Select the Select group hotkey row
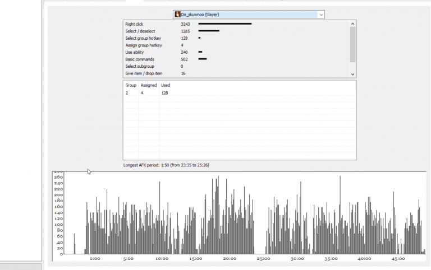This screenshot has height=270, width=431. [236, 38]
